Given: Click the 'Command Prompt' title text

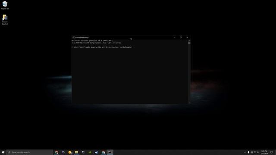Looking at the screenshot, I should point(82,37).
